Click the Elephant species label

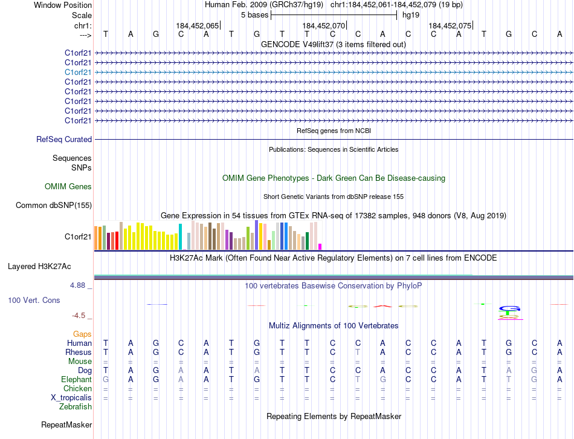pyautogui.click(x=77, y=379)
